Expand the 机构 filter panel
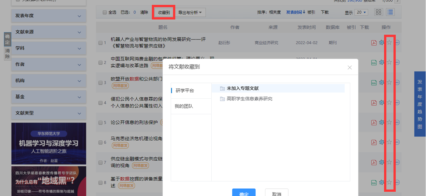The height and width of the screenshot is (196, 426). tap(49, 80)
